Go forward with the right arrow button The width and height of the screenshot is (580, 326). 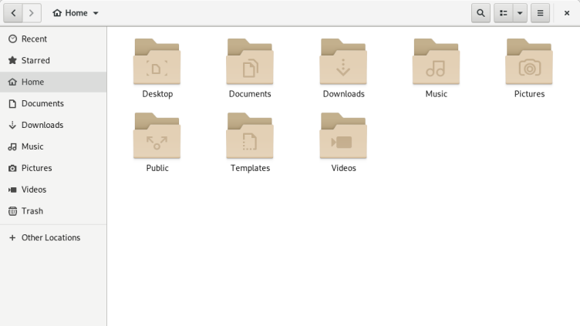pos(31,13)
